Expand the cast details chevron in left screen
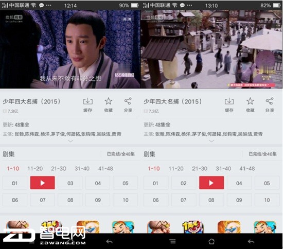Image resolution: width=283 pixels, height=249 pixels. pyautogui.click(x=70, y=141)
